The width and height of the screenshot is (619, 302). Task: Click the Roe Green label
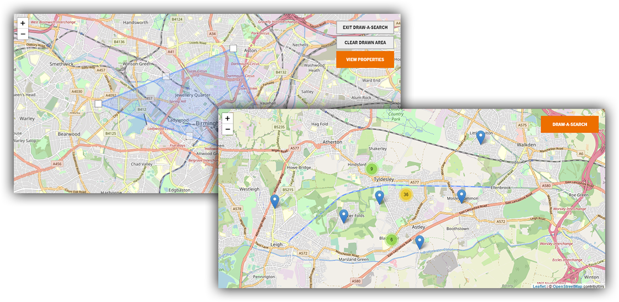pyautogui.click(x=578, y=195)
